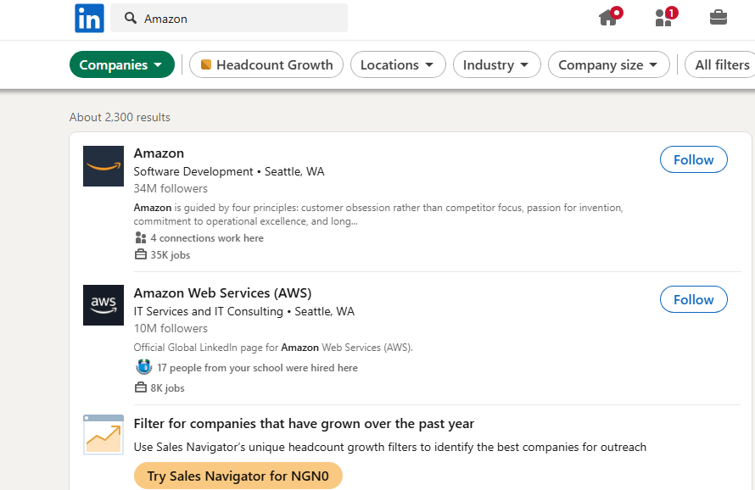Follow the Amazon company

[693, 159]
